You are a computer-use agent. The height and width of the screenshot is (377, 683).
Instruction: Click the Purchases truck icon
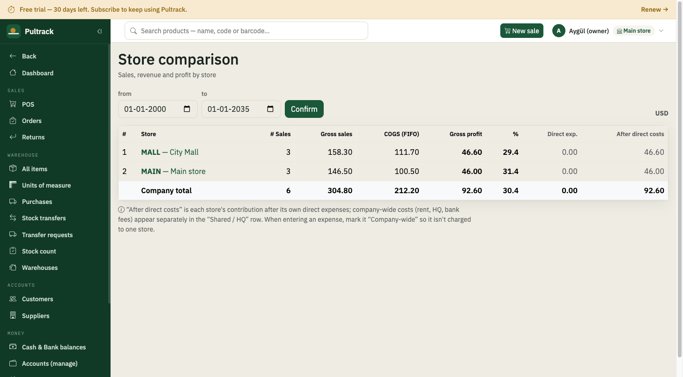coord(13,202)
